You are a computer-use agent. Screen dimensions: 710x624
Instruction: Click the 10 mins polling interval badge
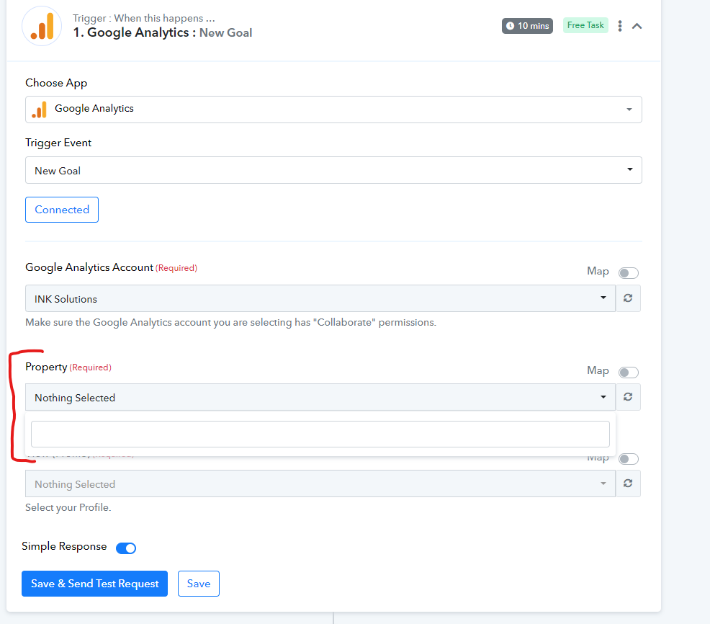(527, 26)
